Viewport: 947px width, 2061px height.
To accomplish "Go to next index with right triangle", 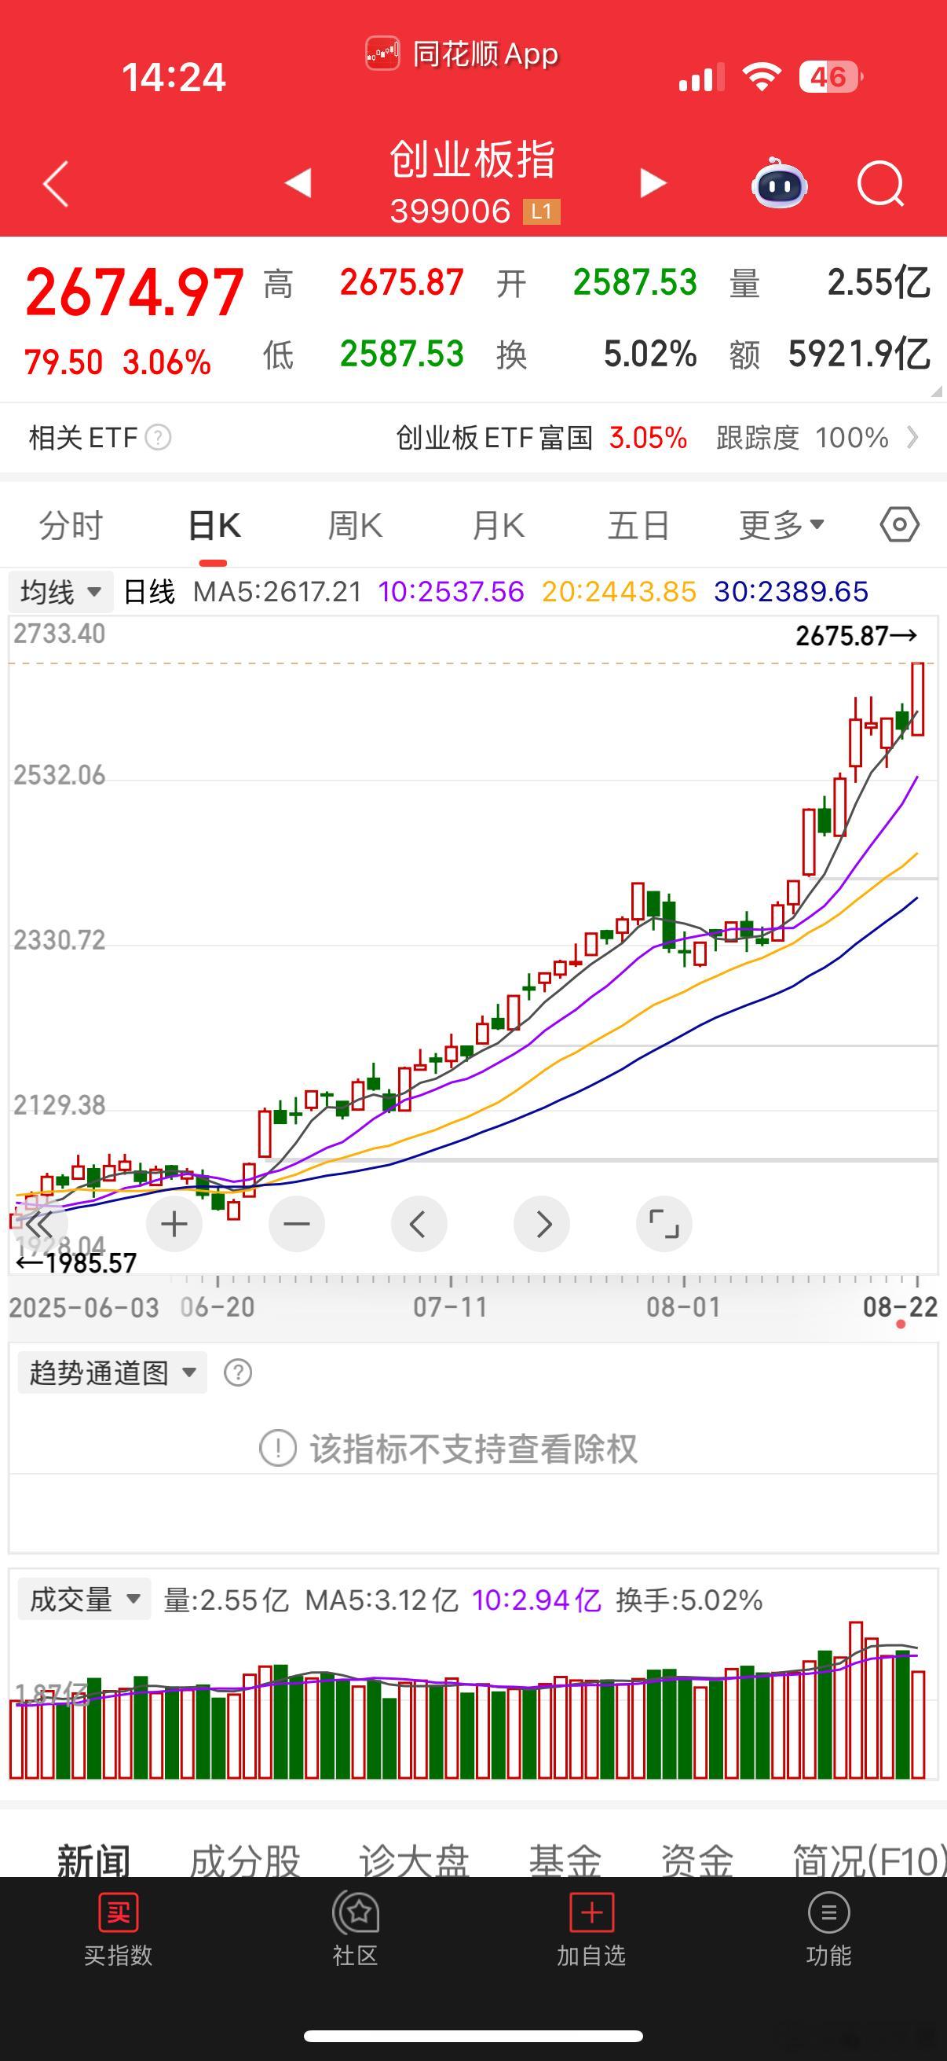I will point(653,183).
